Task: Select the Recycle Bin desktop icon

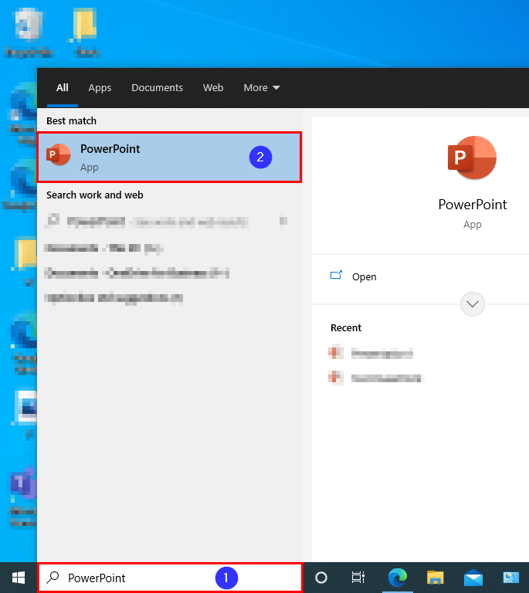Action: (29, 33)
